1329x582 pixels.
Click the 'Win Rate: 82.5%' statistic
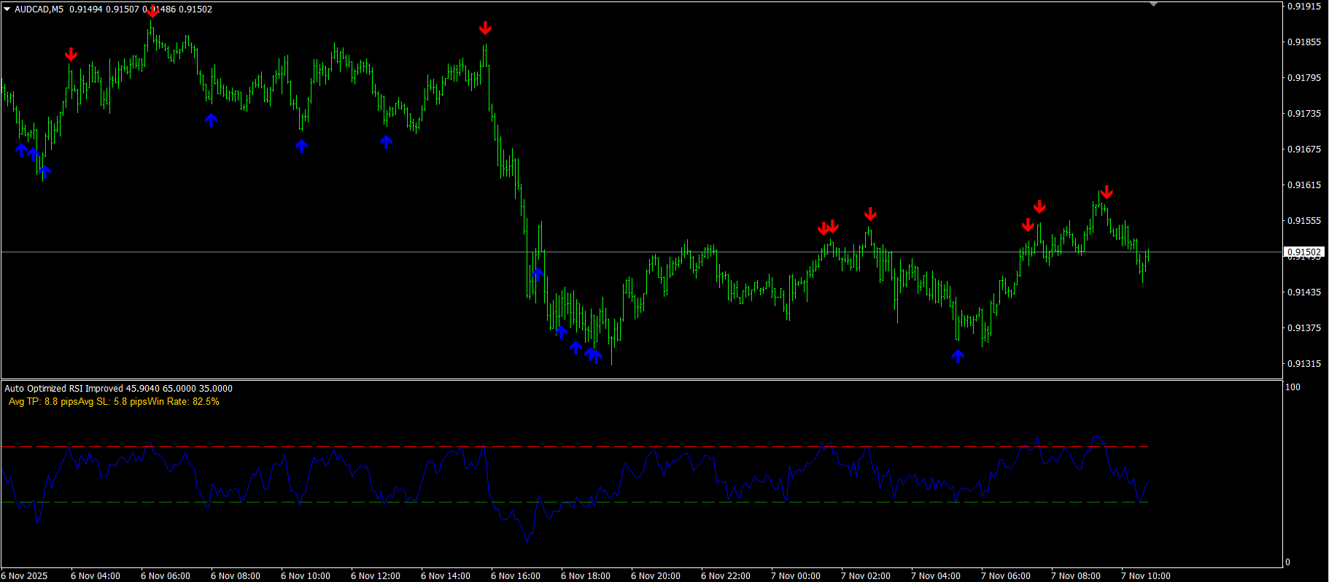pos(183,402)
